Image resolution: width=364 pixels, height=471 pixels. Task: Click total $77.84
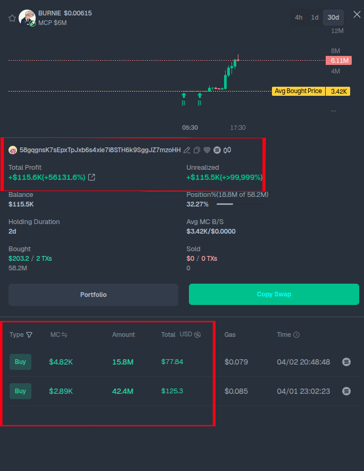(x=172, y=362)
